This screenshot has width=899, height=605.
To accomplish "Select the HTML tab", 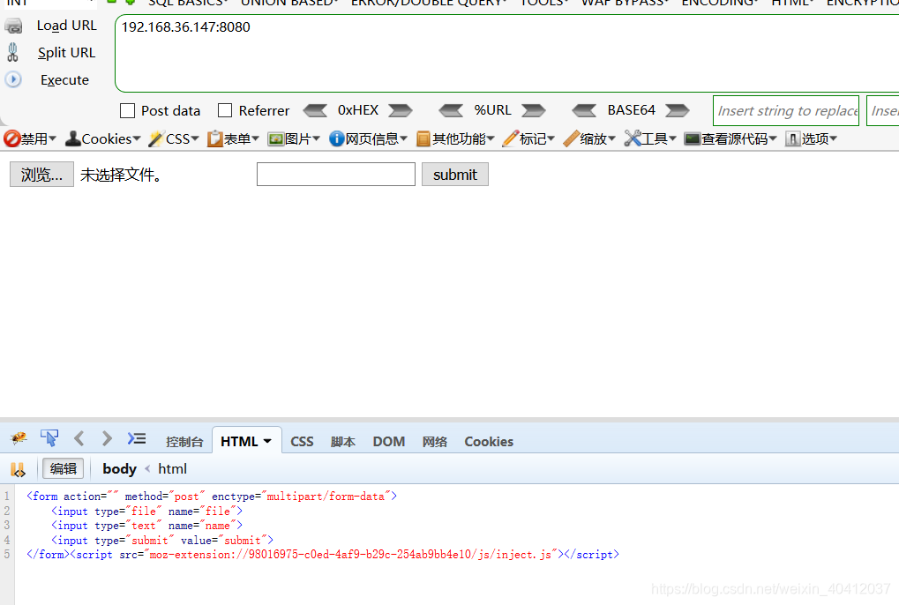I will (x=246, y=441).
